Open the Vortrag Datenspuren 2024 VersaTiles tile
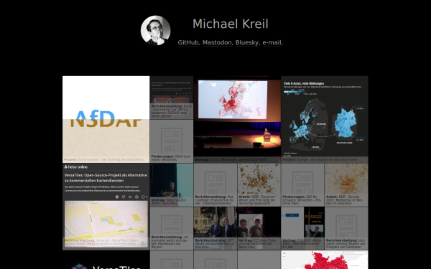The width and height of the screenshot is (431, 269). pos(172,185)
